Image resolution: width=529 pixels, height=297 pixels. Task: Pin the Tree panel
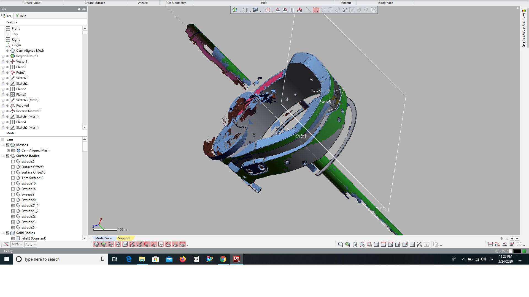pos(79,9)
